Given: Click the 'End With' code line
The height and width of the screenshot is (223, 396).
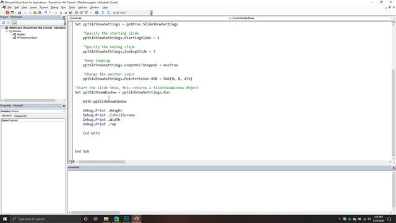Looking at the screenshot, I should click(x=91, y=133).
